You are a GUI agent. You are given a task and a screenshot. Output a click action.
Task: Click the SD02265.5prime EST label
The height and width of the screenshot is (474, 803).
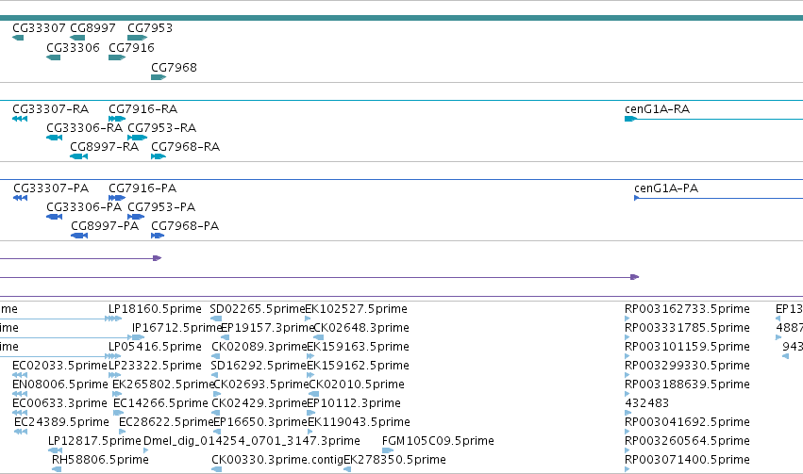(258, 309)
